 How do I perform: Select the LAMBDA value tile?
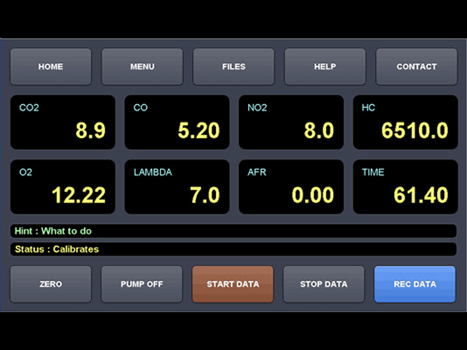[177, 187]
